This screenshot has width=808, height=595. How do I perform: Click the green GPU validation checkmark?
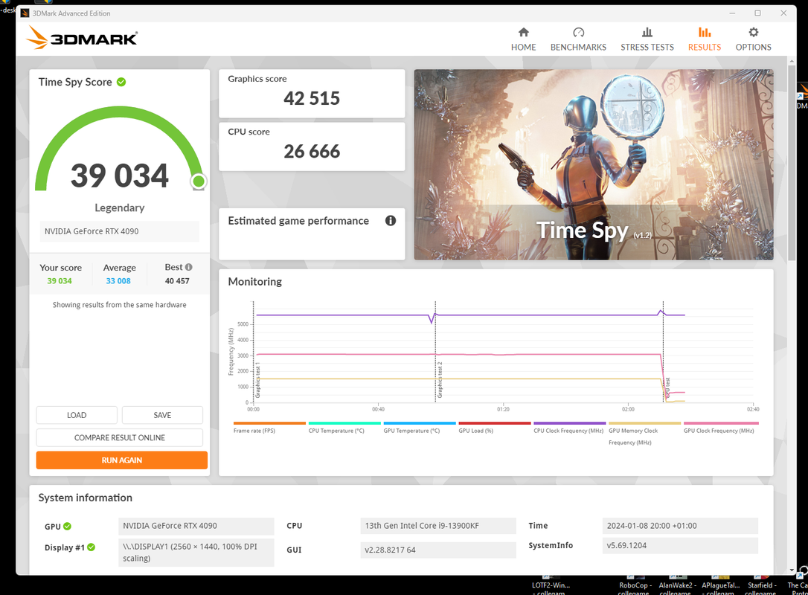pos(68,526)
